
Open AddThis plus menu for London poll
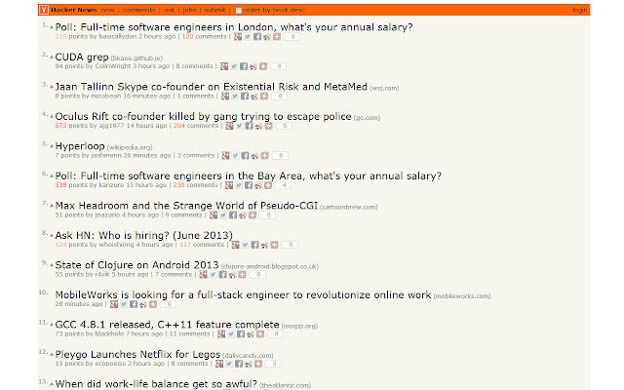(x=277, y=37)
